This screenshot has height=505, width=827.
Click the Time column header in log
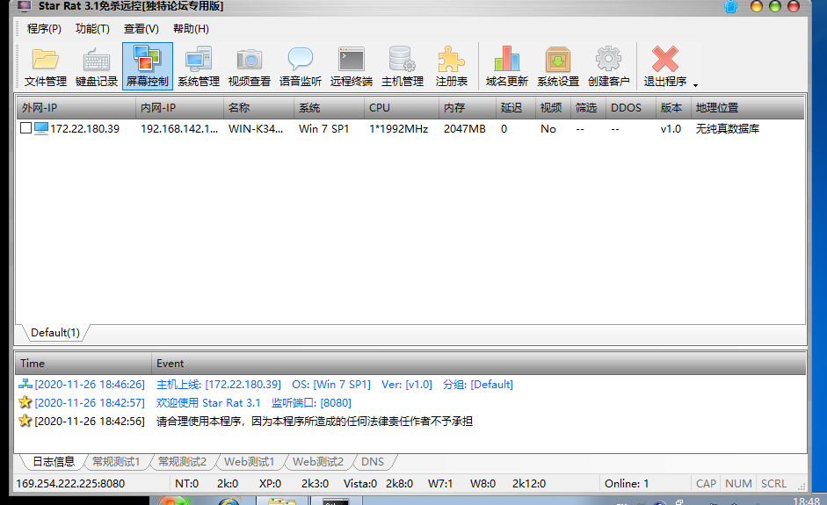pos(83,364)
